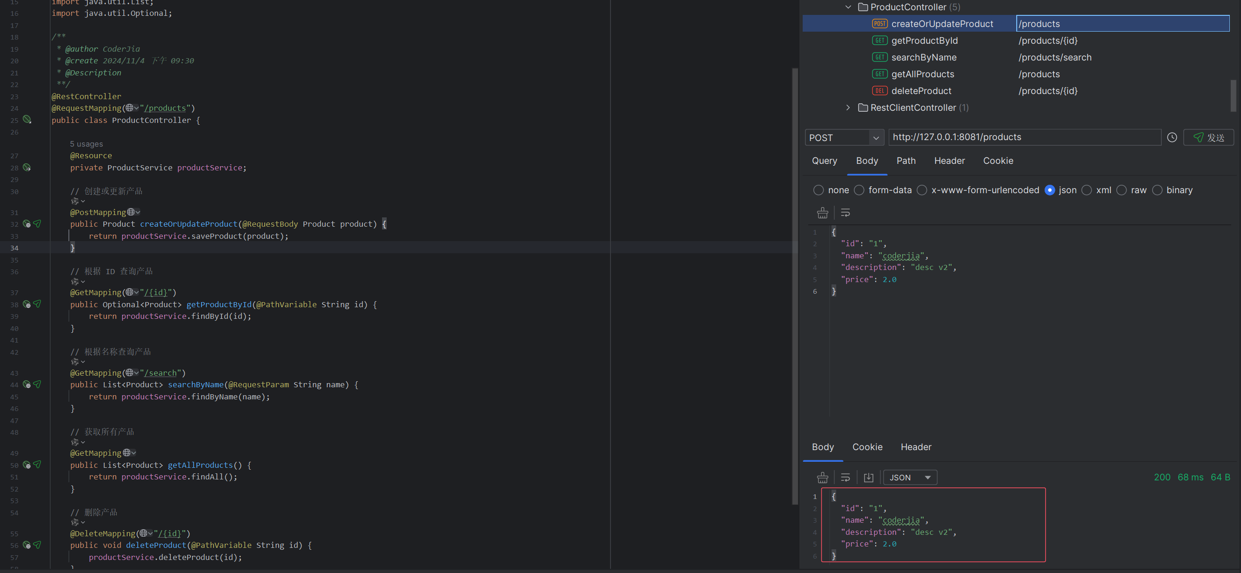Select the searchByName GET endpoint

922,56
